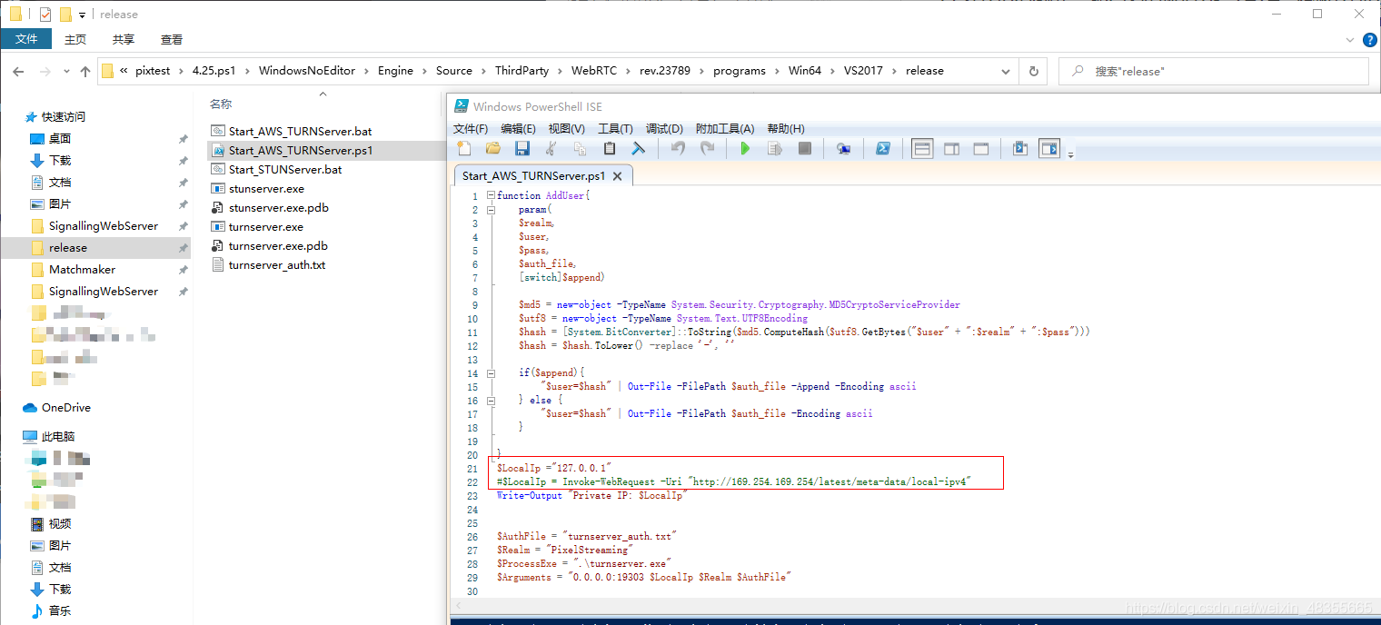This screenshot has height=625, width=1381.
Task: Go up one folder level in Explorer
Action: coord(85,71)
